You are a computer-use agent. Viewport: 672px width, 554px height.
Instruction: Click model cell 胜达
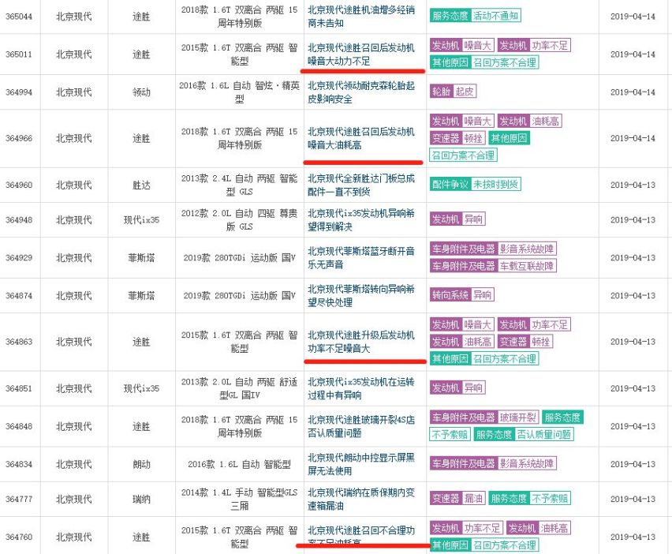click(141, 185)
